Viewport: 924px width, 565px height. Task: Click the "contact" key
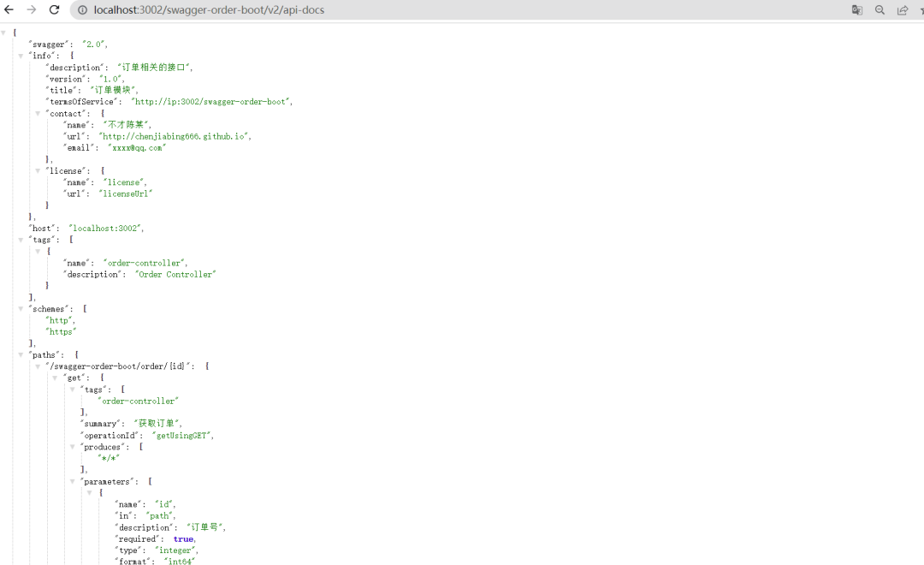65,113
